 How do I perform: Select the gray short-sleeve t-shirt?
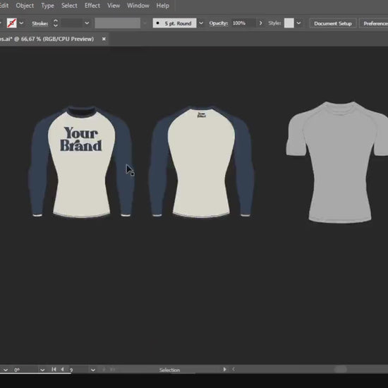point(337,162)
